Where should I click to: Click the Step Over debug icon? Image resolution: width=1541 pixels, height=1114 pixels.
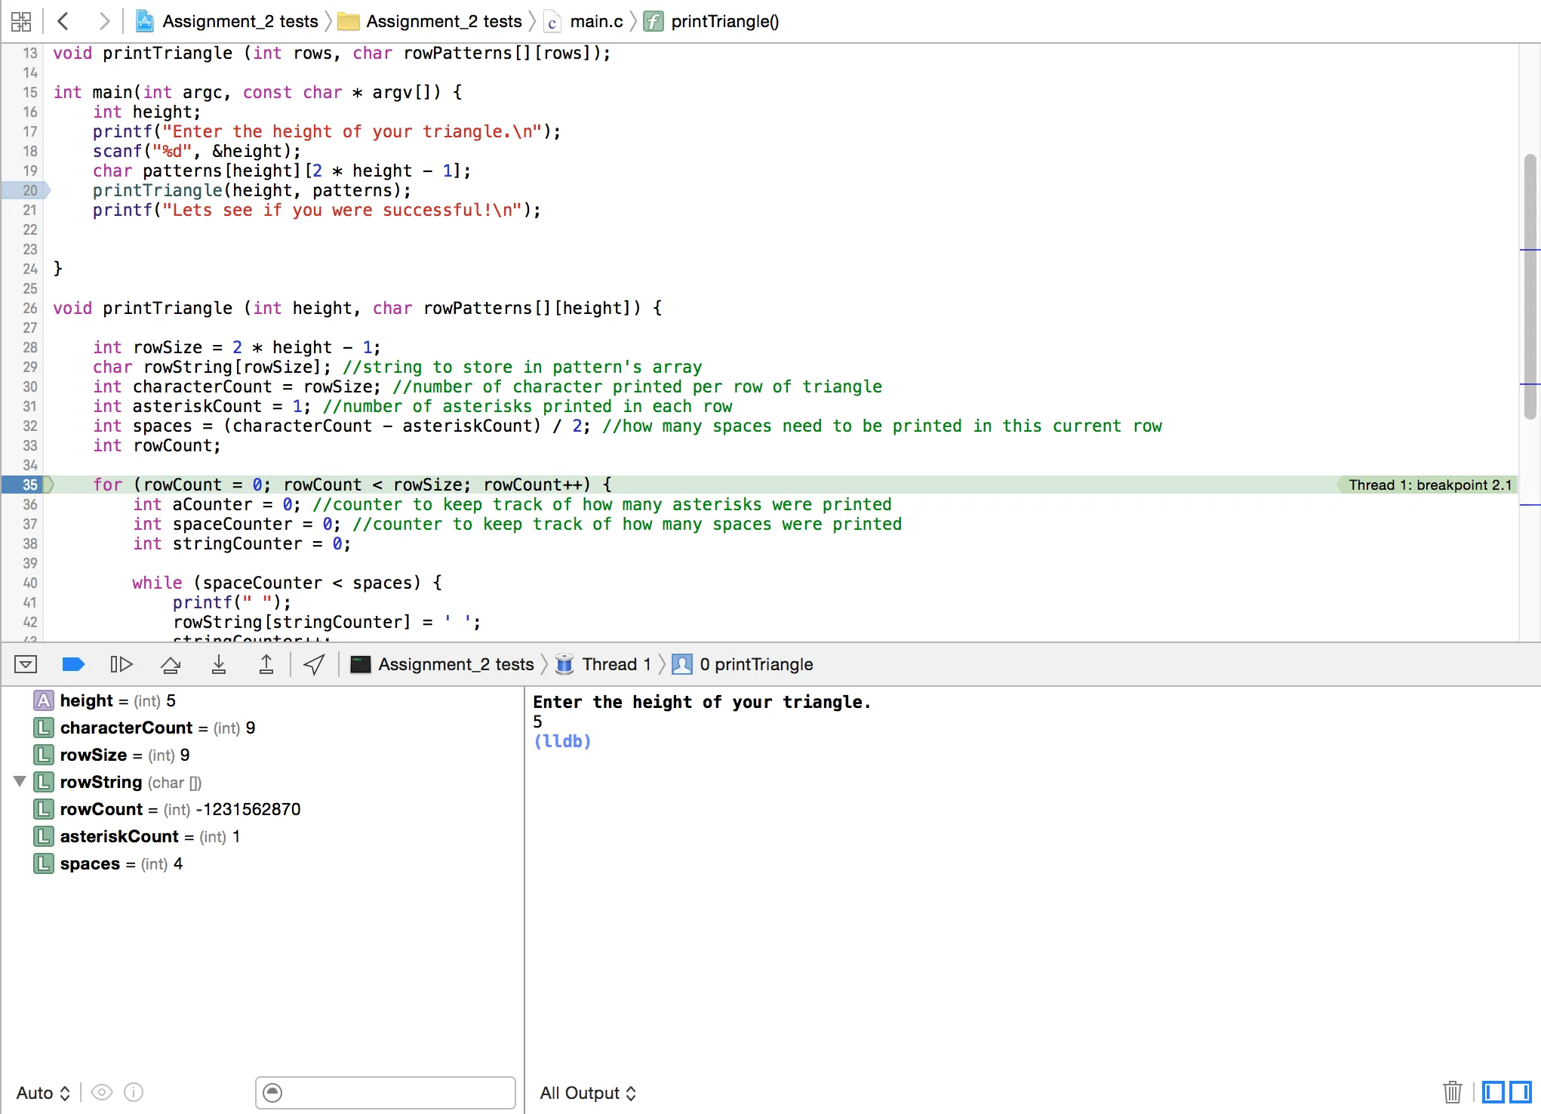point(171,664)
